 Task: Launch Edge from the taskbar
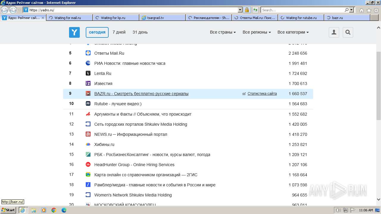[x=64, y=210]
